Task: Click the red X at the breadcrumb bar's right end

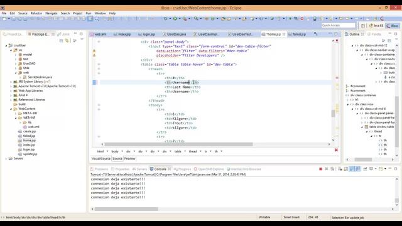Action: 336,150
